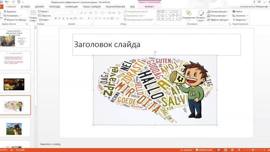Toggle numbered list
The width and height of the screenshot is (270, 152).
click(x=102, y=13)
